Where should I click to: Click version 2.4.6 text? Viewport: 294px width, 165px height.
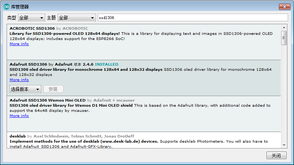pyautogui.click(x=88, y=65)
